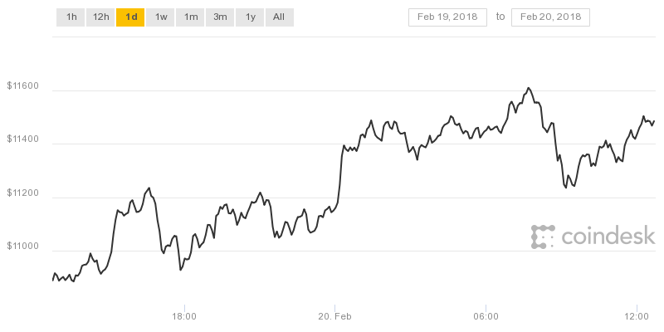Open the Feb 19, 2018 start date field
This screenshot has height=332, width=664.
point(448,17)
